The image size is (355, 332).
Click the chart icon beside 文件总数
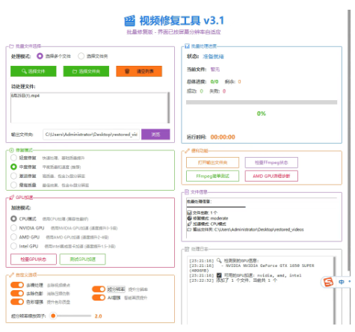189,213
